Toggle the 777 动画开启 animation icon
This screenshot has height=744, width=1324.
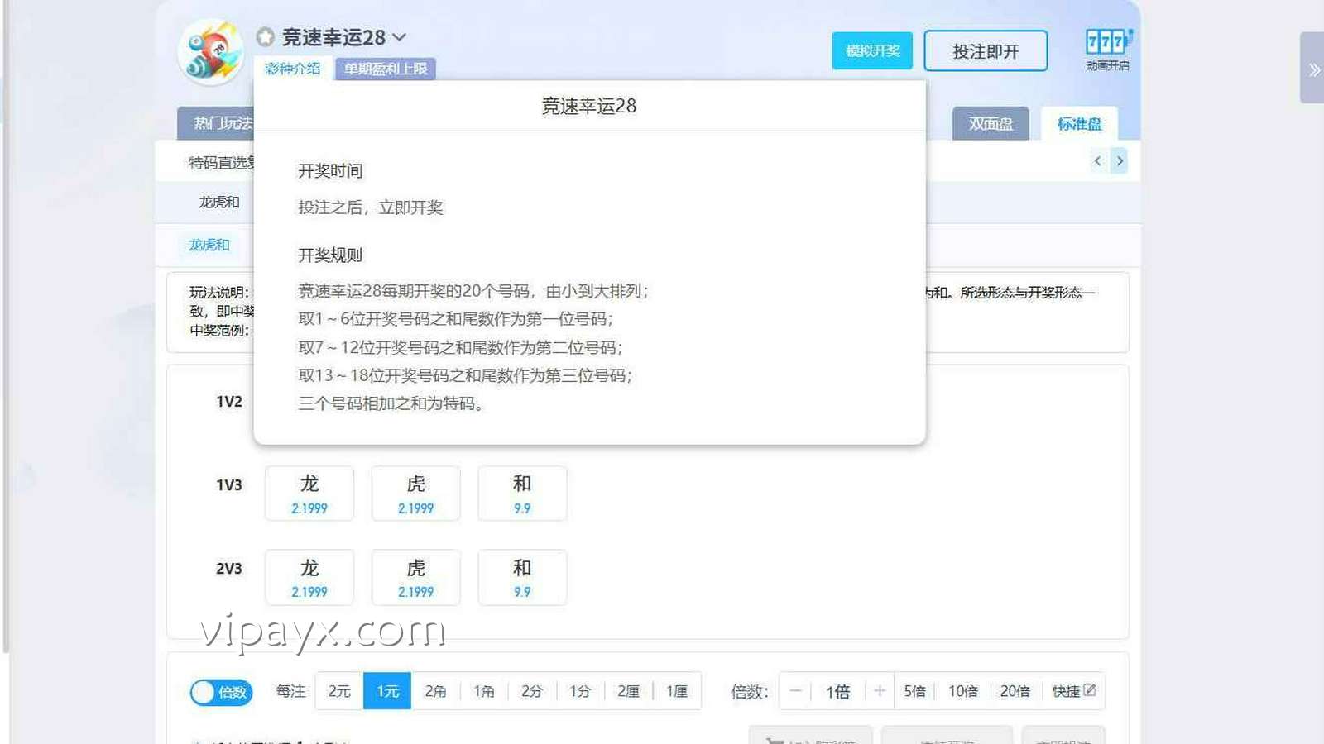pos(1107,50)
